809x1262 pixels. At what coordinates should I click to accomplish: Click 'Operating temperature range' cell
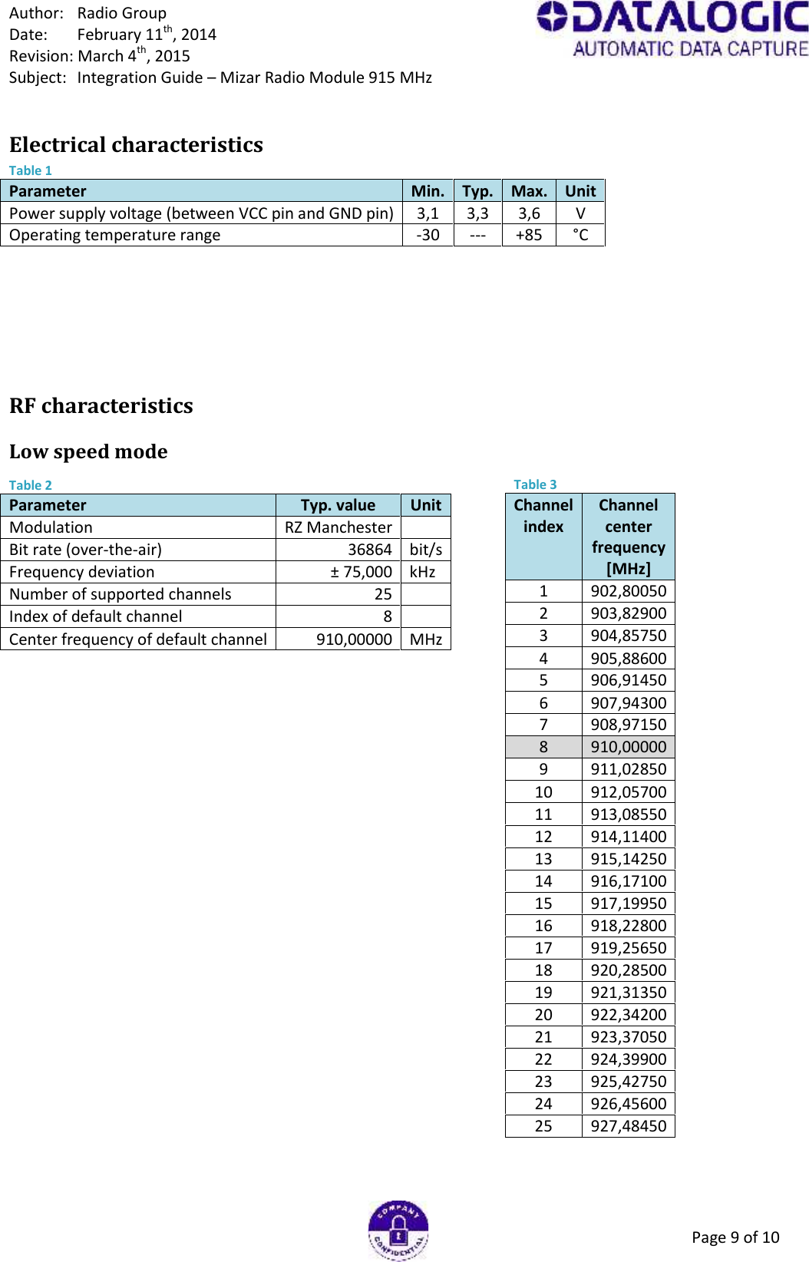(201, 235)
